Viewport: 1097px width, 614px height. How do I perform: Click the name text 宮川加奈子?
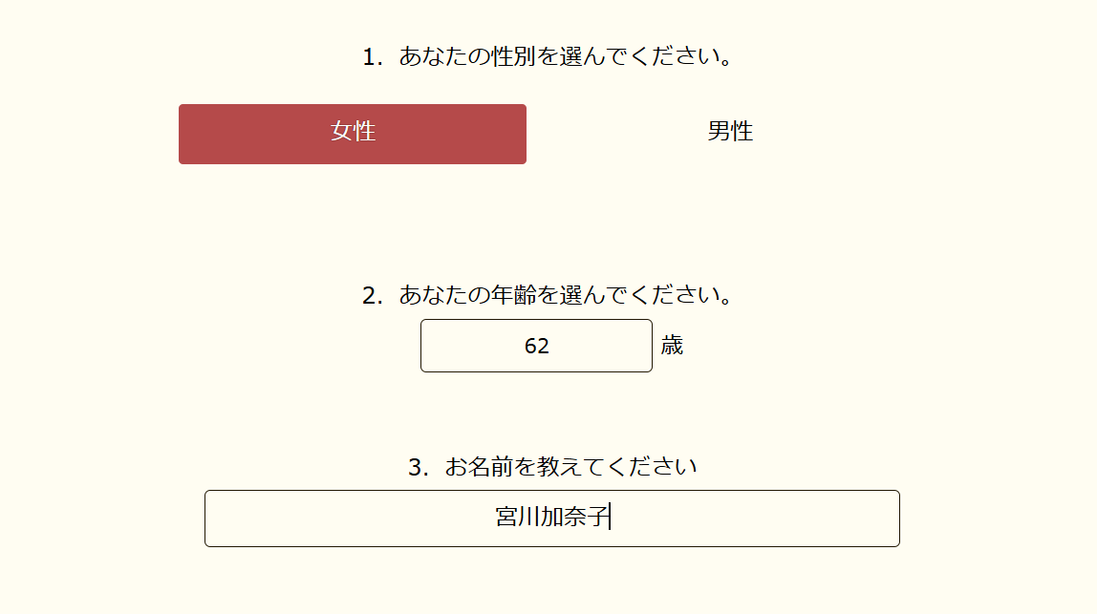click(x=551, y=518)
